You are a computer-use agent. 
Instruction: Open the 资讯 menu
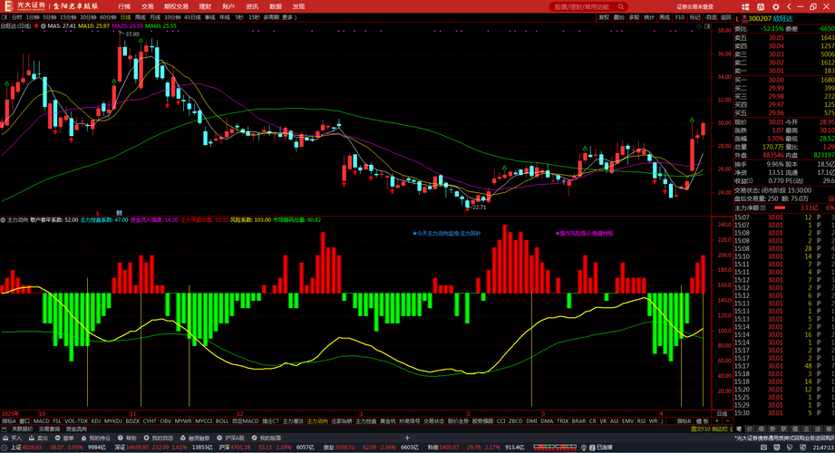252,6
